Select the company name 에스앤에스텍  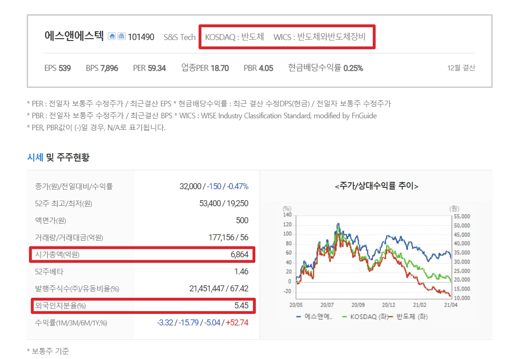pyautogui.click(x=74, y=36)
